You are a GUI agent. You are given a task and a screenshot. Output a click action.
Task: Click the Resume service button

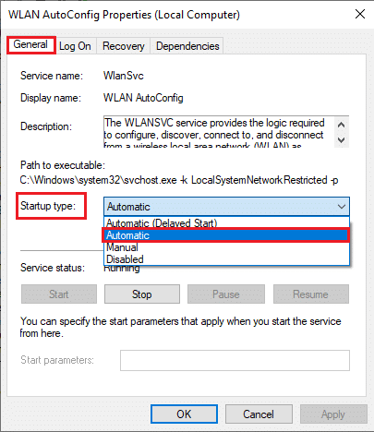tap(311, 294)
